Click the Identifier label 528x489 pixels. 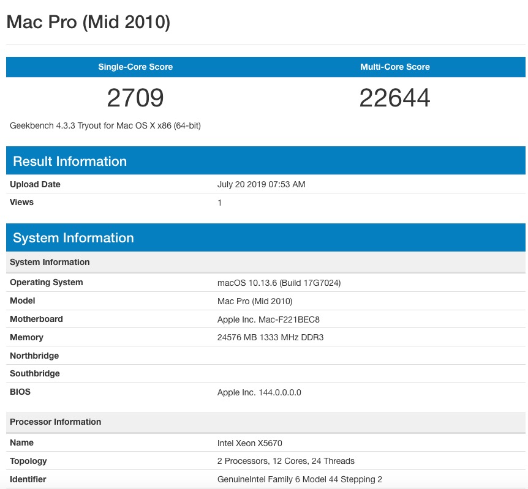(x=28, y=479)
